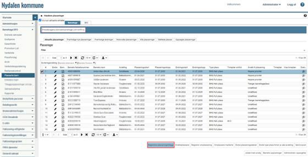Click the refresh icon in the top grid toolbar
The image size is (308, 157).
tap(82, 57)
